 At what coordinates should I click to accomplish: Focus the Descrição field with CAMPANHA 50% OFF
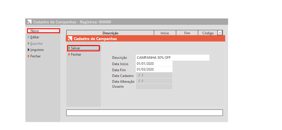(172, 58)
